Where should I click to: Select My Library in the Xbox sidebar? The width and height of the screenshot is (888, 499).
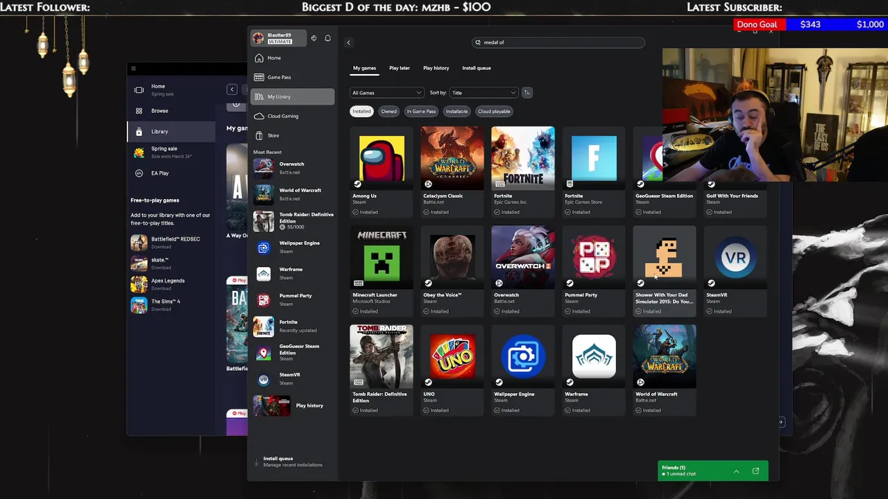coord(293,97)
